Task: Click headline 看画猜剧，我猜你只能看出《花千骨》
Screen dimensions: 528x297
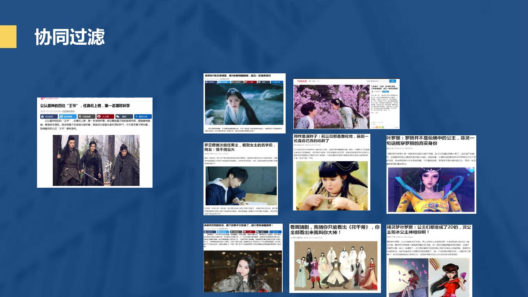Action: click(335, 230)
